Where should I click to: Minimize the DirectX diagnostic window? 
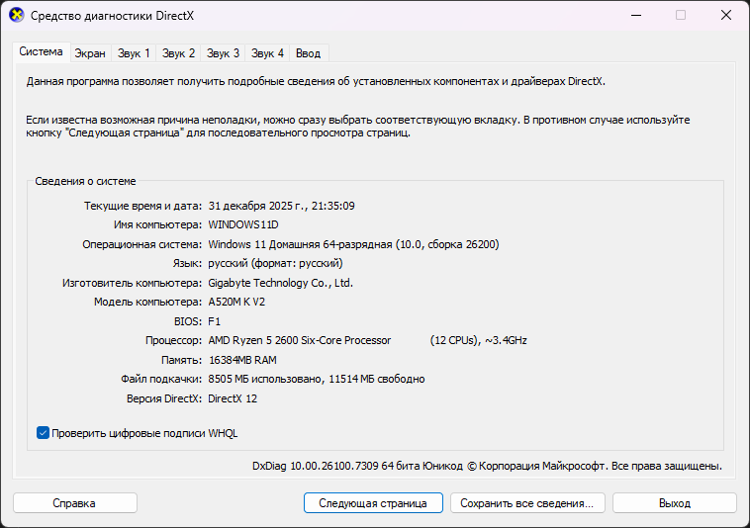pyautogui.click(x=636, y=15)
